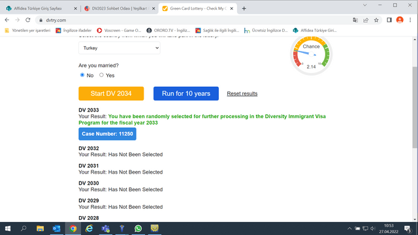Image resolution: width=418 pixels, height=235 pixels.
Task: Click the page vertical scrollbar thumb
Action: click(x=415, y=107)
